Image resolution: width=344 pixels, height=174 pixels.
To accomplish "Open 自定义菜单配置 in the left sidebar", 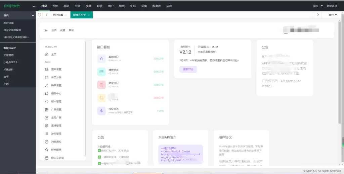I will click(12, 30).
